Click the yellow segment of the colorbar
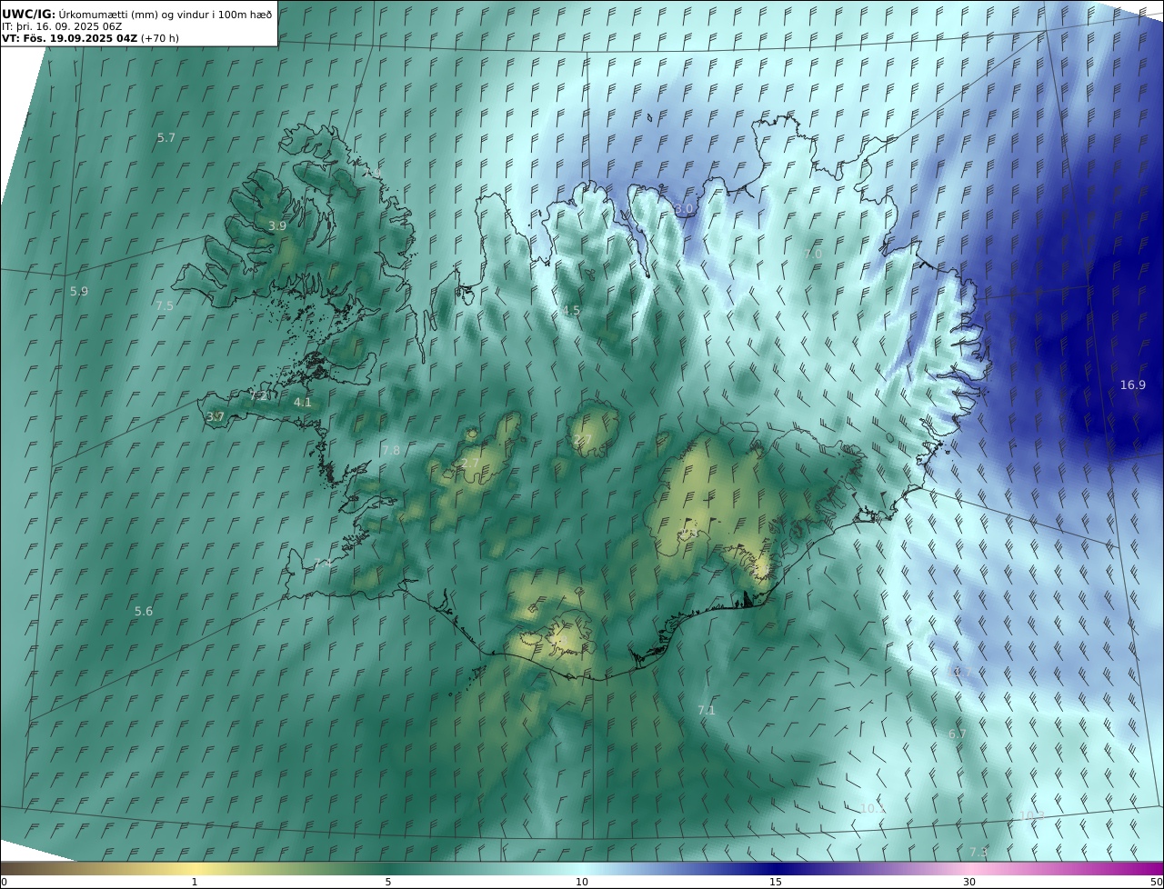Screen dimensions: 1164x889 [195, 868]
